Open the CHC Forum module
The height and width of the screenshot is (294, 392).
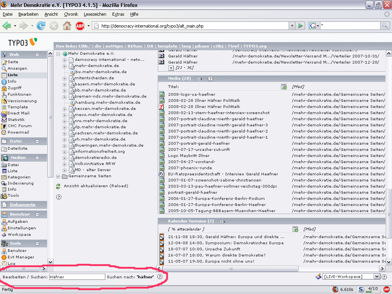[x=19, y=126]
